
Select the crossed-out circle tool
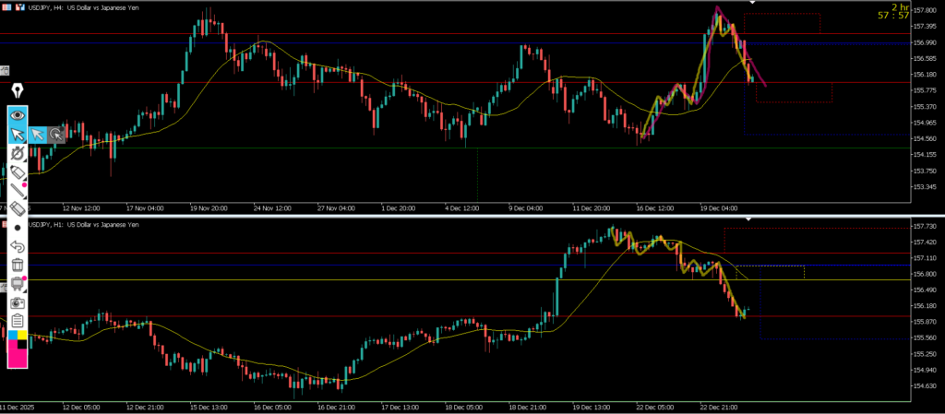tap(18, 154)
